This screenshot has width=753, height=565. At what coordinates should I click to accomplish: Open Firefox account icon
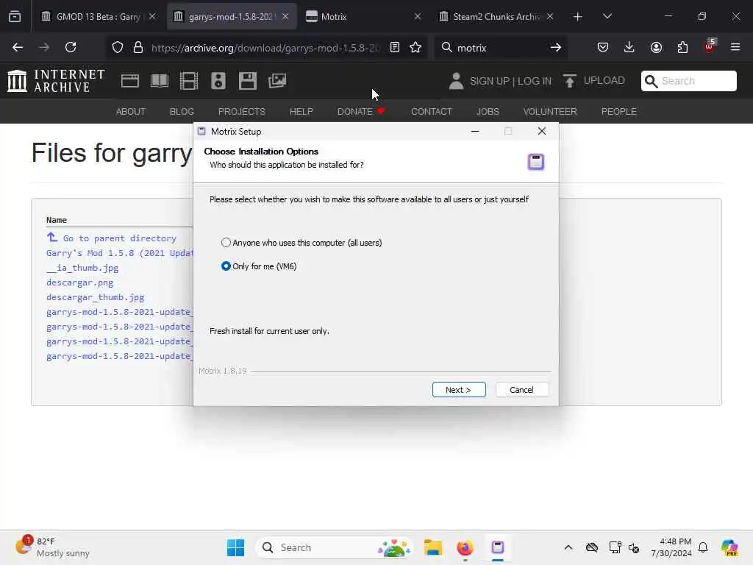[656, 47]
